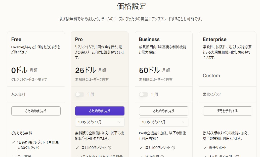Screen dimensions: 260x157
Task: Click checkmark icon beside 専任サポート in Enterprise
Action: point(205,148)
